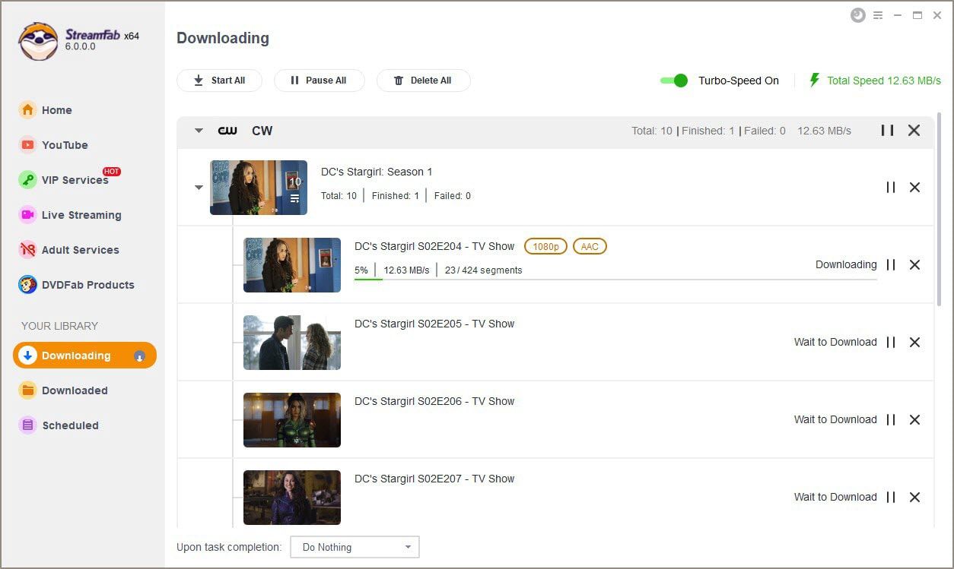Click the "DC's Stargirl S02E206 - TV Show" title

pyautogui.click(x=434, y=401)
